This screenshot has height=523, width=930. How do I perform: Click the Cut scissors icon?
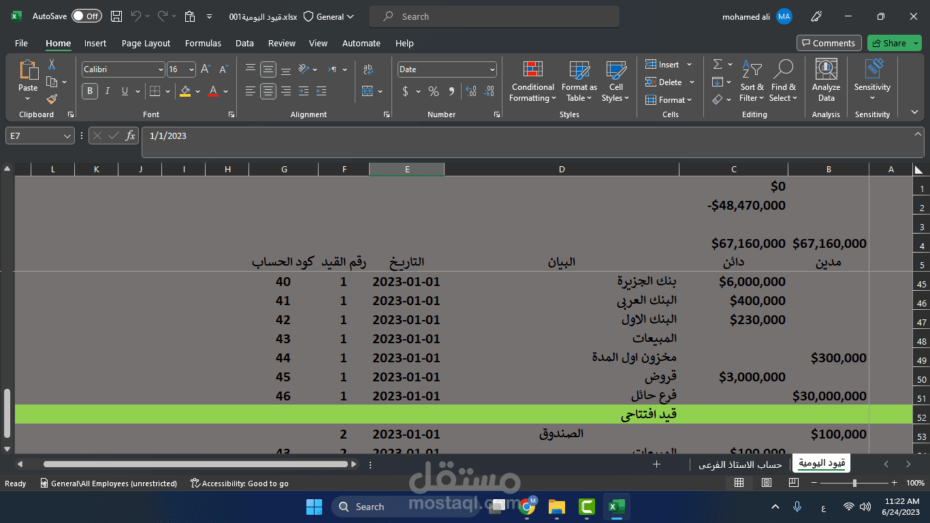pyautogui.click(x=52, y=65)
